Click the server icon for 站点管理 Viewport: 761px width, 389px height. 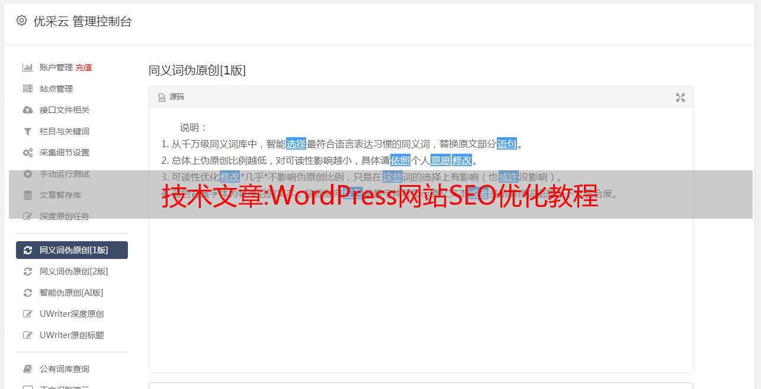27,89
